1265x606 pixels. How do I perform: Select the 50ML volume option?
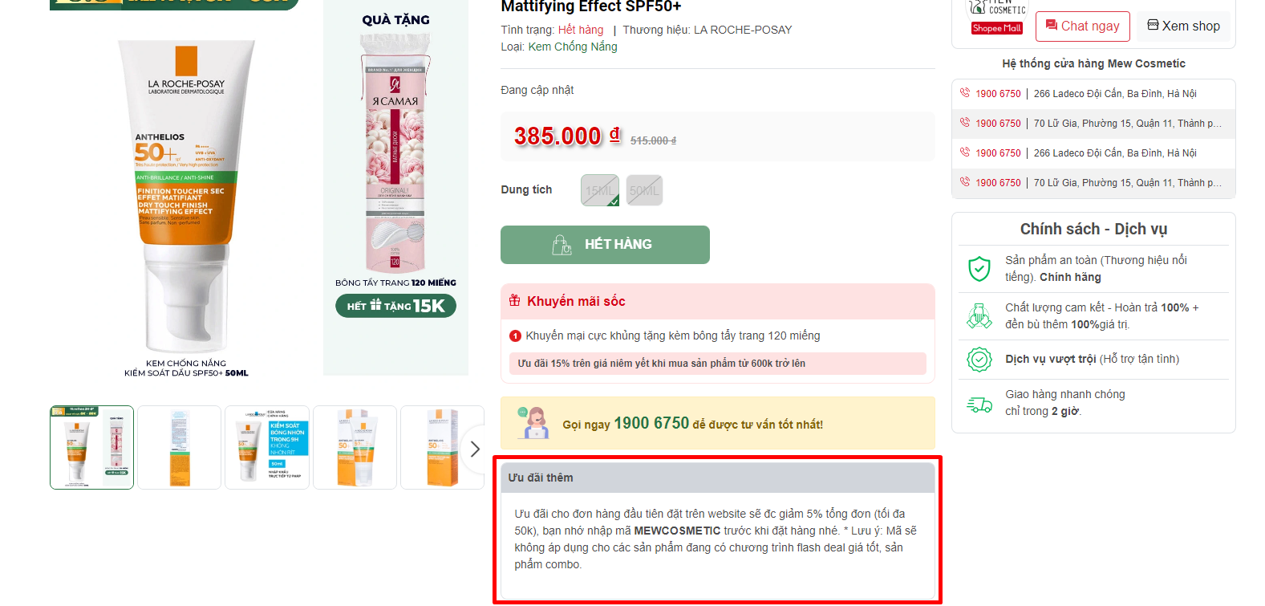point(644,190)
